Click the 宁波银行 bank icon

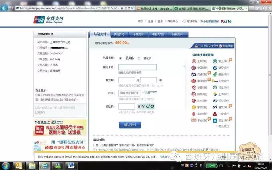pyautogui.click(x=194, y=107)
